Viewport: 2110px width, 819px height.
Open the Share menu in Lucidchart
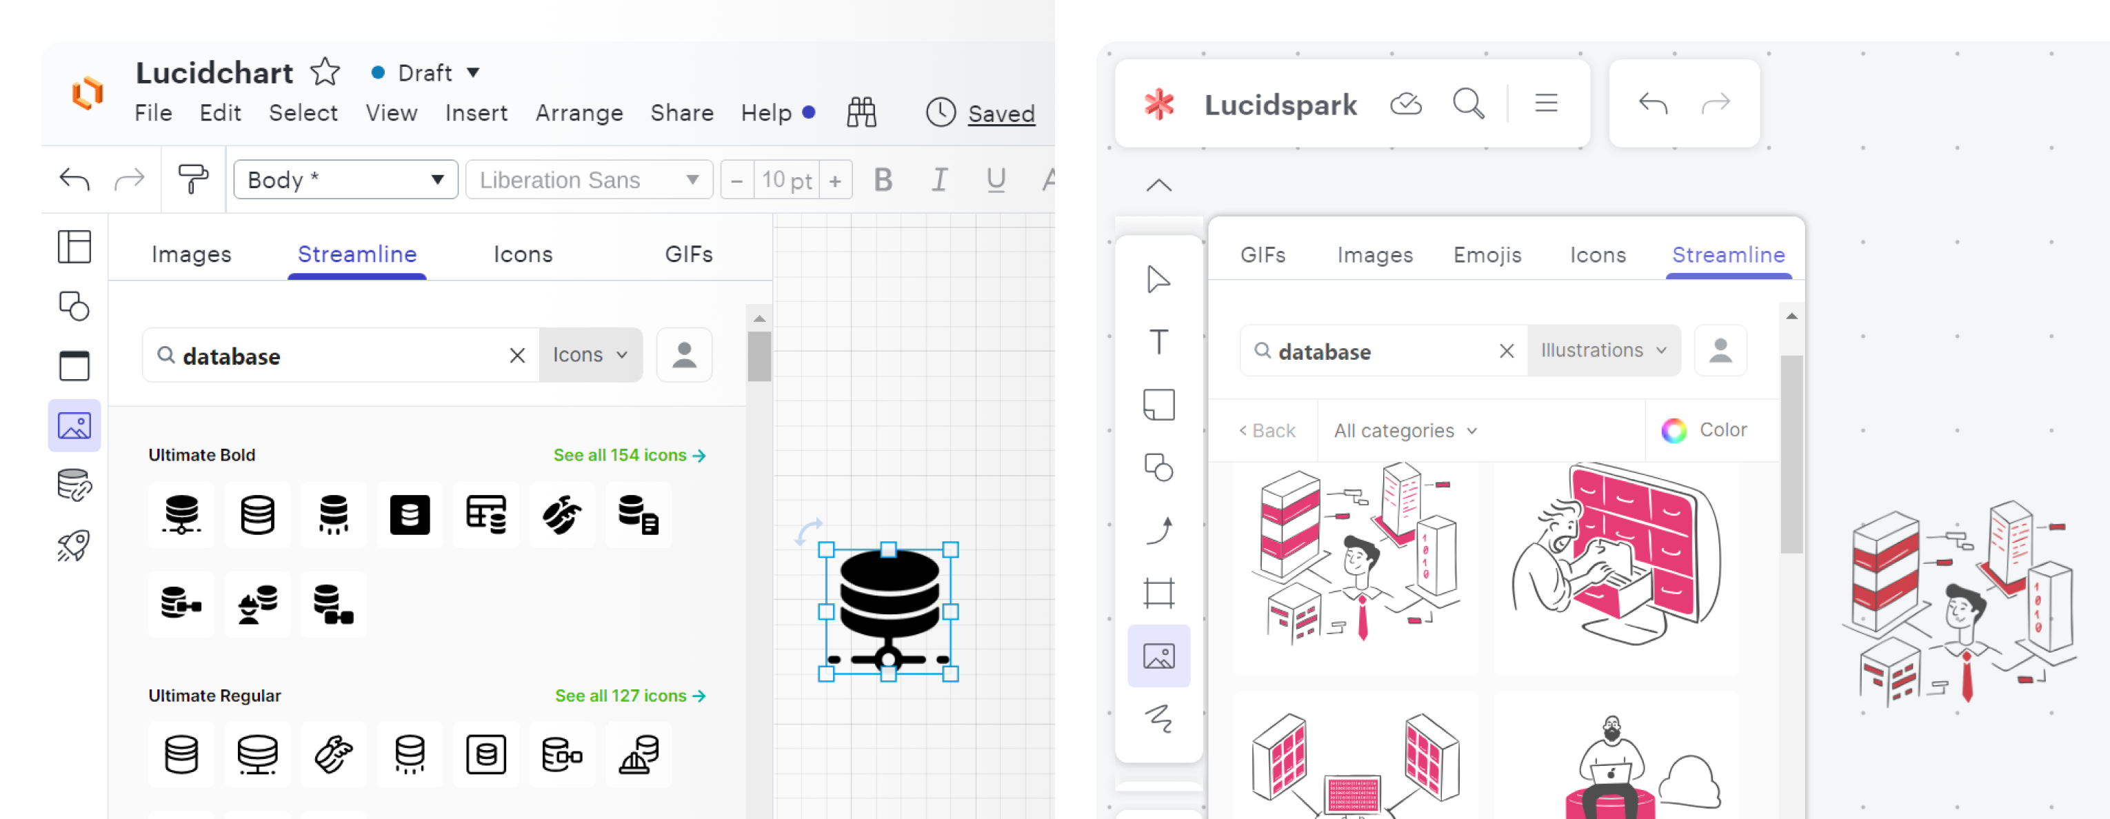pyautogui.click(x=681, y=113)
